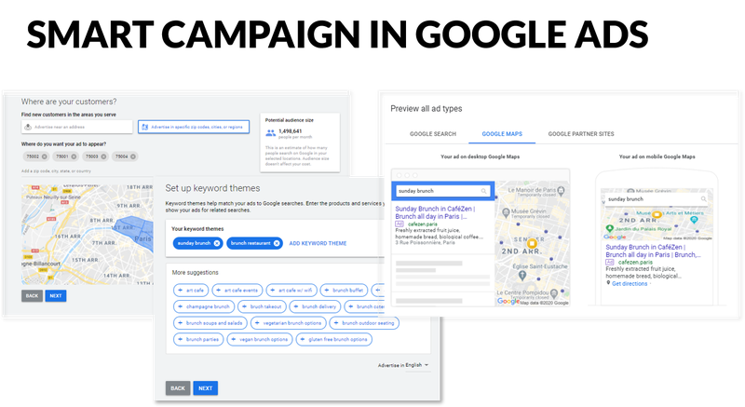Screen dimensions: 745x407
Task: Add the gluten free brunch options suggestion
Action: pos(333,339)
